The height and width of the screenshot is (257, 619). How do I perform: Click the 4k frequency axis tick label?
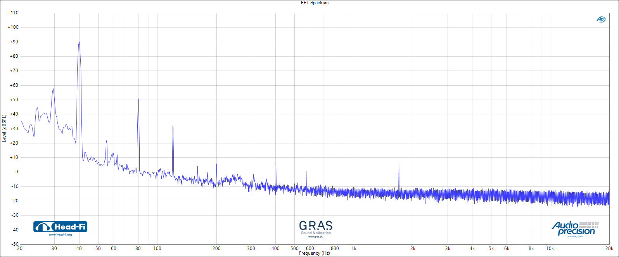(x=472, y=248)
